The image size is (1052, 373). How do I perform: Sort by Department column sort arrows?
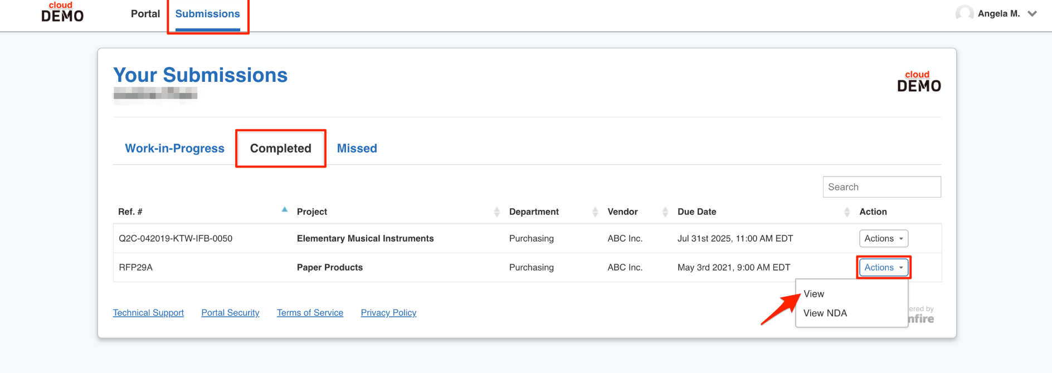[595, 212]
